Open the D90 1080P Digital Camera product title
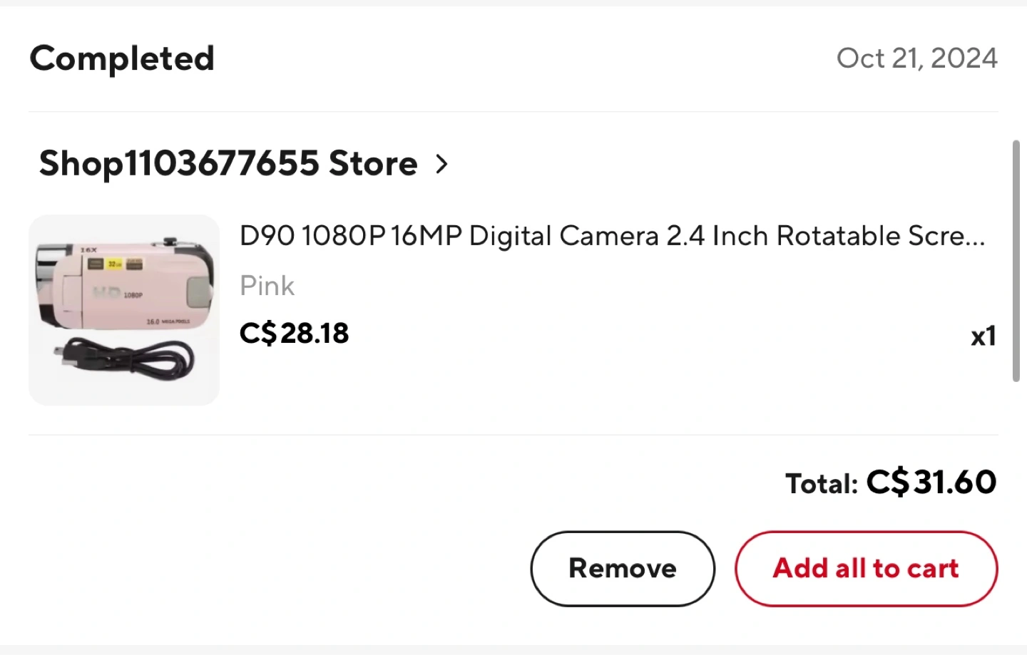 click(612, 236)
